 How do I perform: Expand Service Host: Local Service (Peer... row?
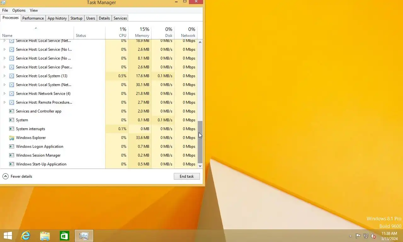pos(4,67)
